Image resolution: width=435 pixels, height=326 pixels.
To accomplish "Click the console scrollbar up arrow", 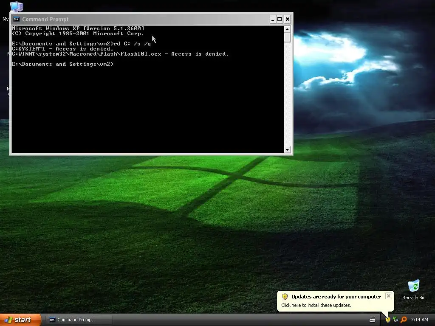I will tap(287, 29).
